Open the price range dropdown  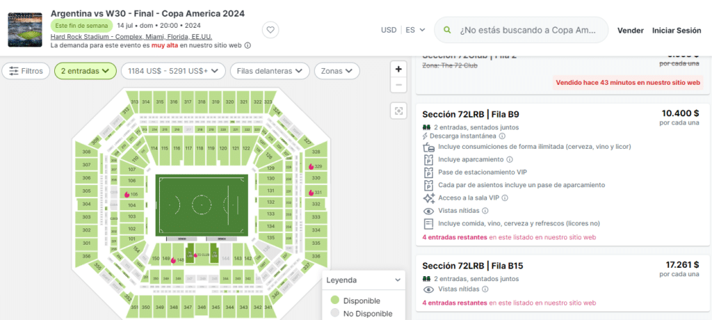[x=173, y=71]
